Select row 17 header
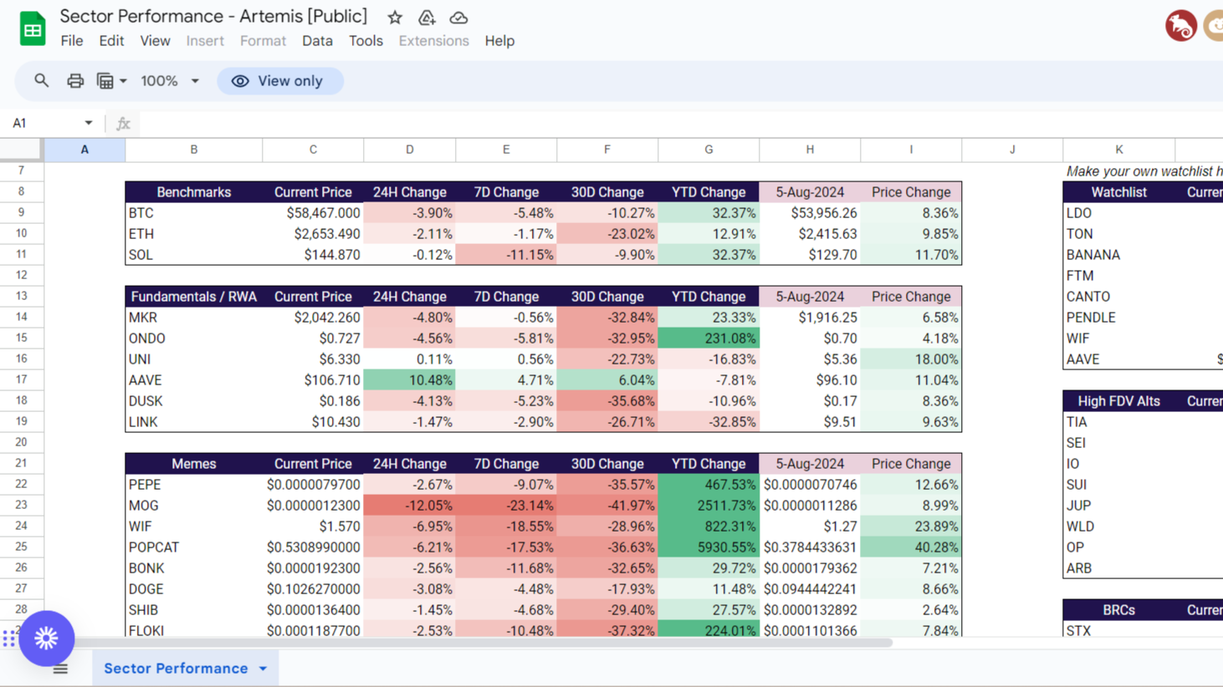 [21, 379]
